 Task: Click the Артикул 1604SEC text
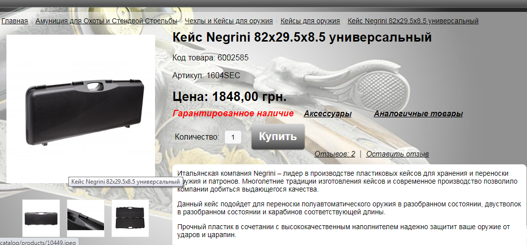pos(207,76)
